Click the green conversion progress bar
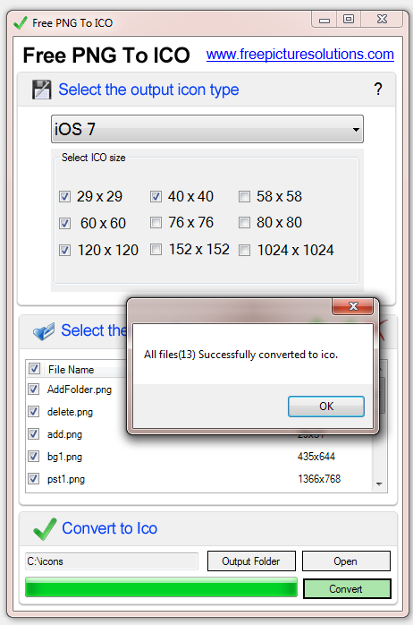This screenshot has width=413, height=625. tap(161, 587)
